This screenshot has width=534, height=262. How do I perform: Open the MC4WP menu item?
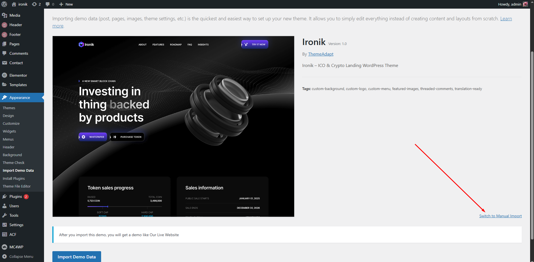16,247
